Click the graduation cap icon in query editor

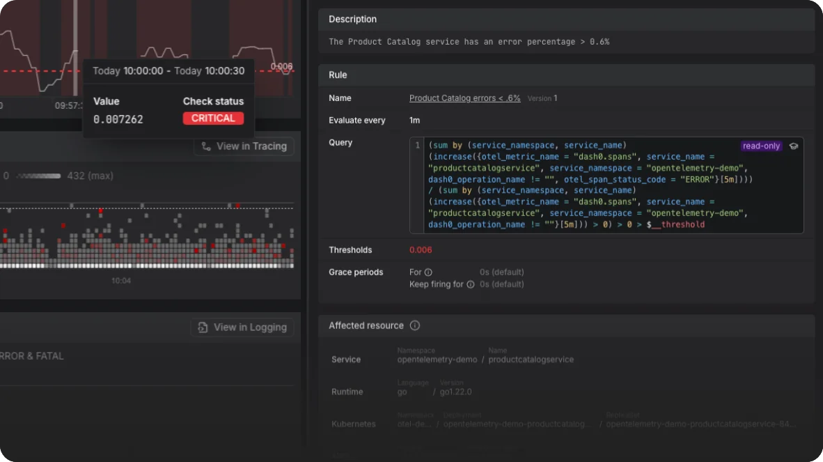click(x=794, y=146)
